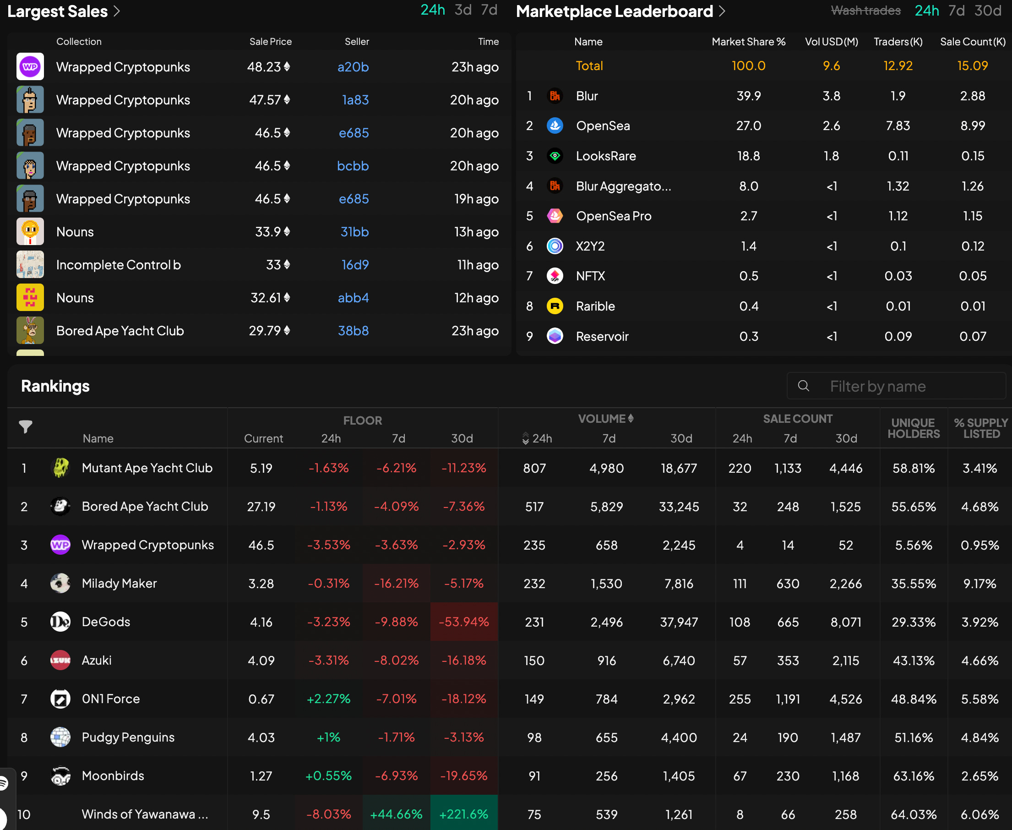
Task: Open seller 1a83 link
Action: 355,100
